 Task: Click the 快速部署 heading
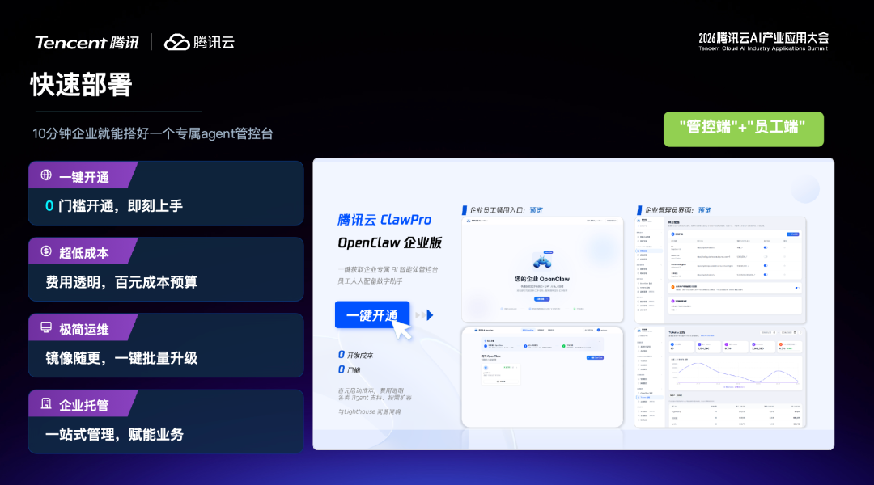coord(82,85)
